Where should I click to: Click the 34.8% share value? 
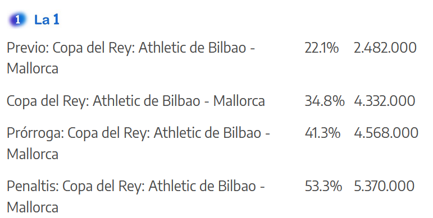[x=325, y=101]
